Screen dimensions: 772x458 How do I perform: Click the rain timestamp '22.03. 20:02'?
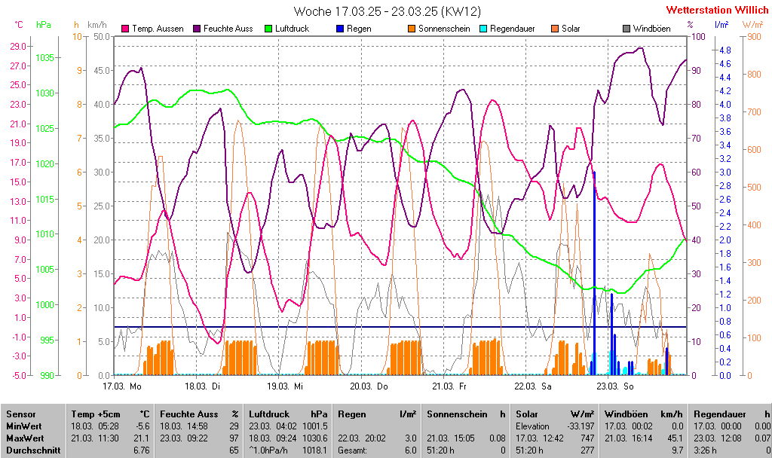pyautogui.click(x=362, y=438)
